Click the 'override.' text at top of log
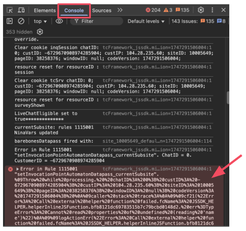Image resolution: width=246 pixels, height=231 pixels. (27, 39)
